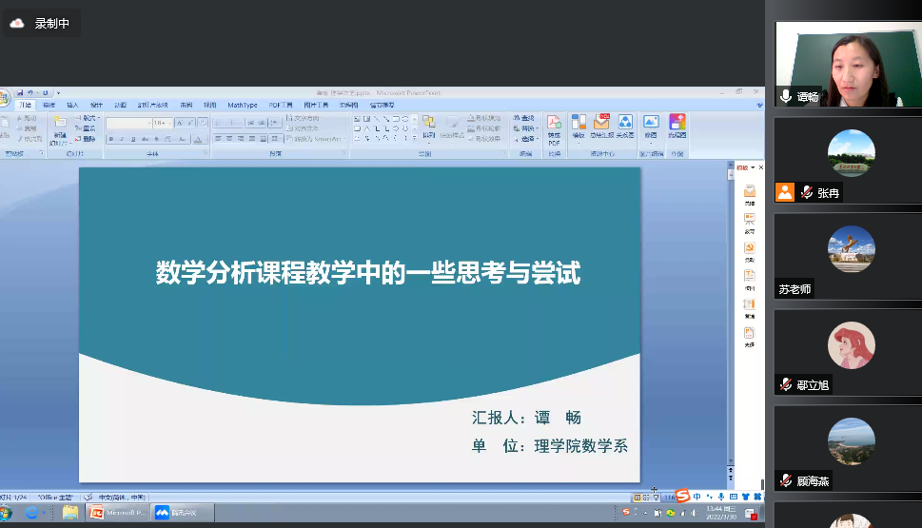
Task: Expand the font name combo box
Action: click(147, 124)
